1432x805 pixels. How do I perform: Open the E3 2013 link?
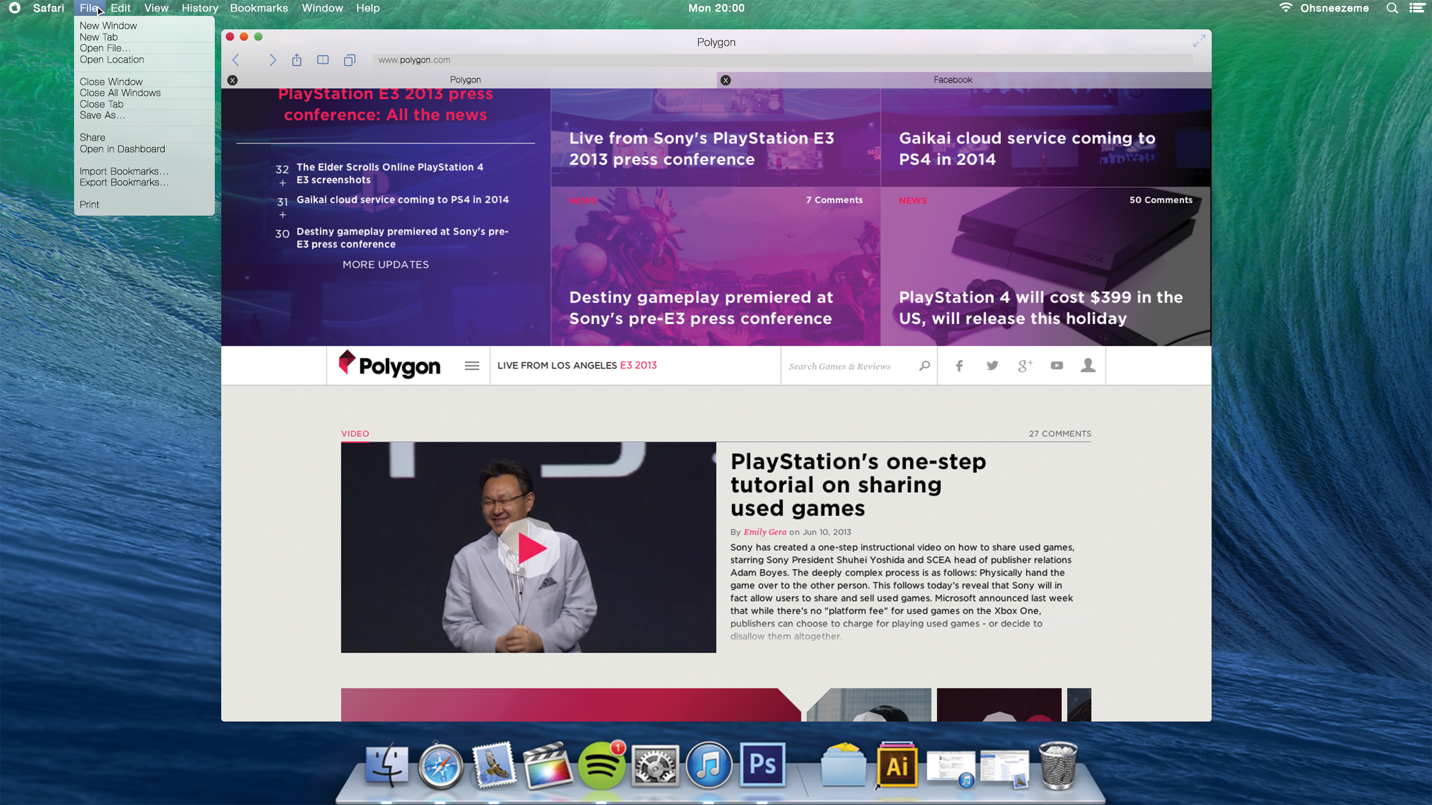pos(638,365)
